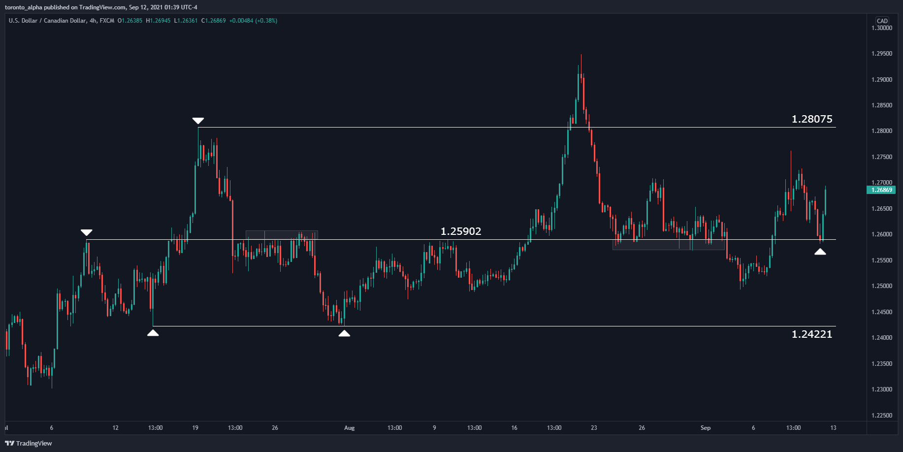Click the upward triangle marker near 1.24221 line
Image resolution: width=903 pixels, height=452 pixels.
(153, 333)
